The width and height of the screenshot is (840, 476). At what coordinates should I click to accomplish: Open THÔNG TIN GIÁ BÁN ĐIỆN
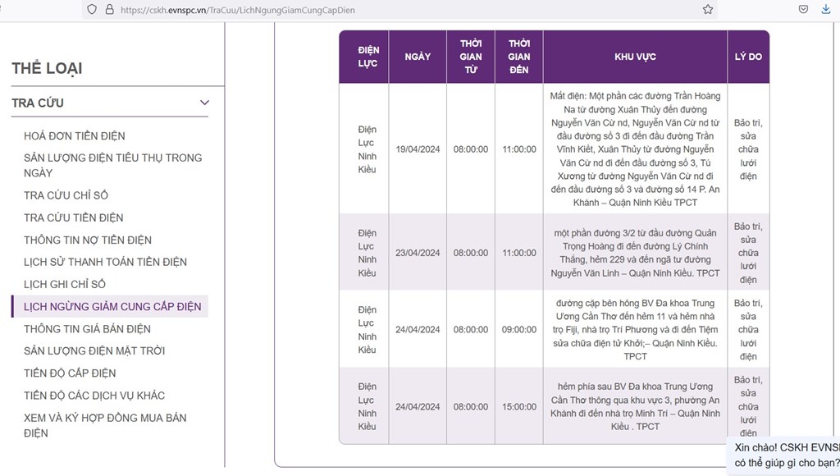87,329
